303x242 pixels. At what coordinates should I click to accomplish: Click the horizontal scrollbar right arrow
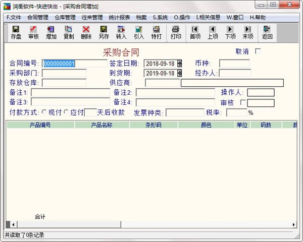coord(294,224)
